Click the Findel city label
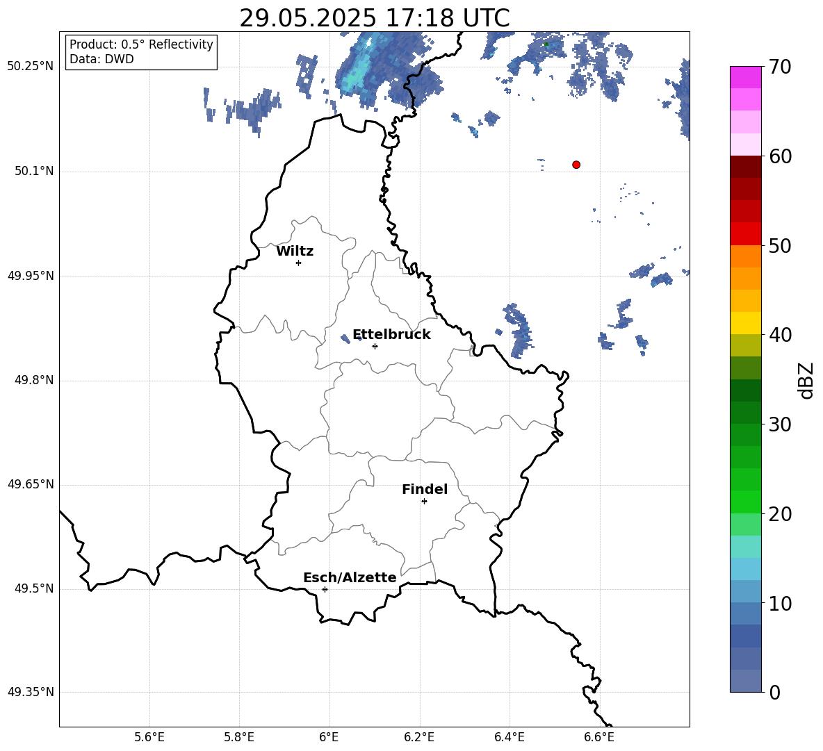 pos(425,489)
